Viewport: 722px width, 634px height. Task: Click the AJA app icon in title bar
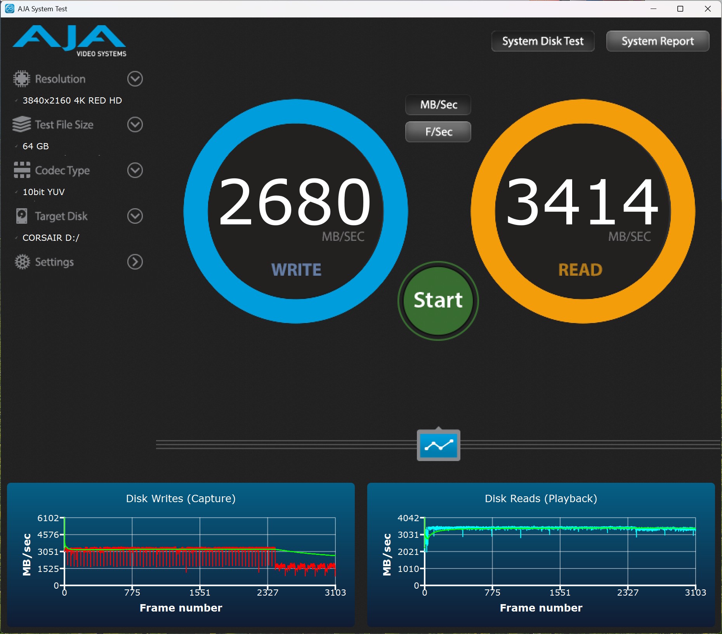point(9,9)
